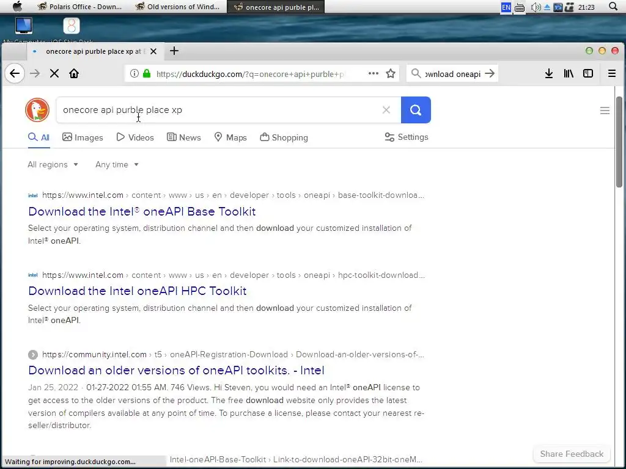Open page actions three-dot menu
The height and width of the screenshot is (469, 626).
pos(374,73)
